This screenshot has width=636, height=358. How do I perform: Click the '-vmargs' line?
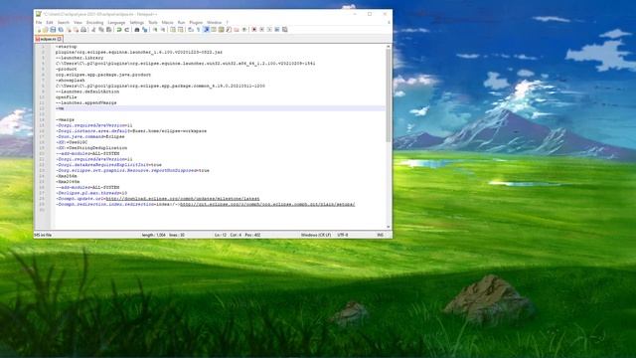tap(65, 120)
